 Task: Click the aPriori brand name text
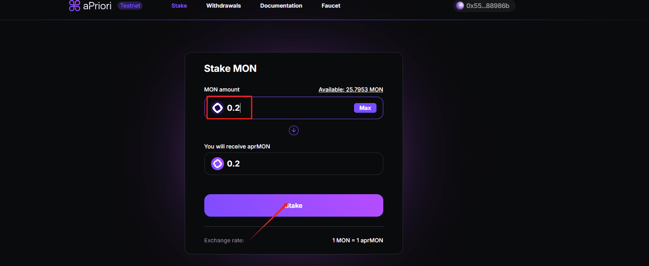tap(97, 6)
